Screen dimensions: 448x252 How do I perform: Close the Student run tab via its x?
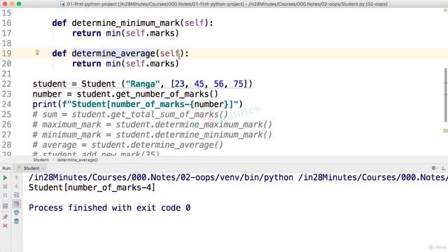pos(43,169)
